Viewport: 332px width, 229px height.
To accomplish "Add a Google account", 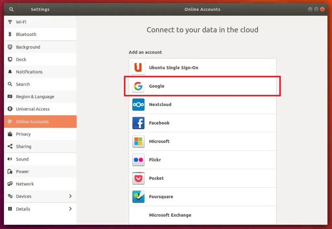I will tap(202, 86).
